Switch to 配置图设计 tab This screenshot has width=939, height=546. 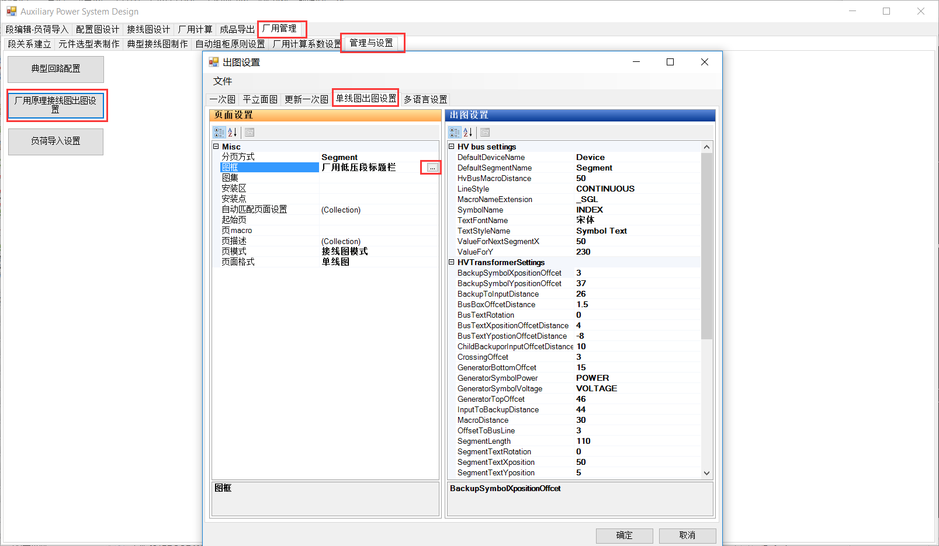coord(98,29)
